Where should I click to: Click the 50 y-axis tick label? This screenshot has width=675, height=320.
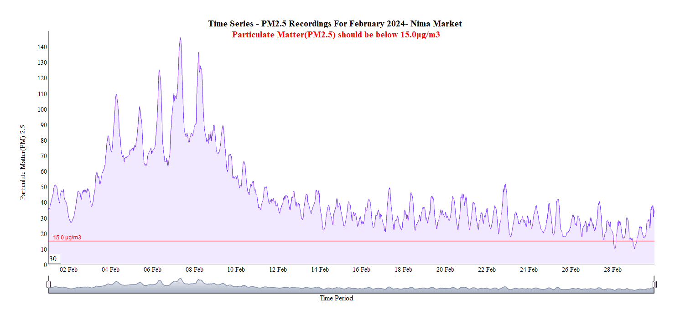click(44, 187)
